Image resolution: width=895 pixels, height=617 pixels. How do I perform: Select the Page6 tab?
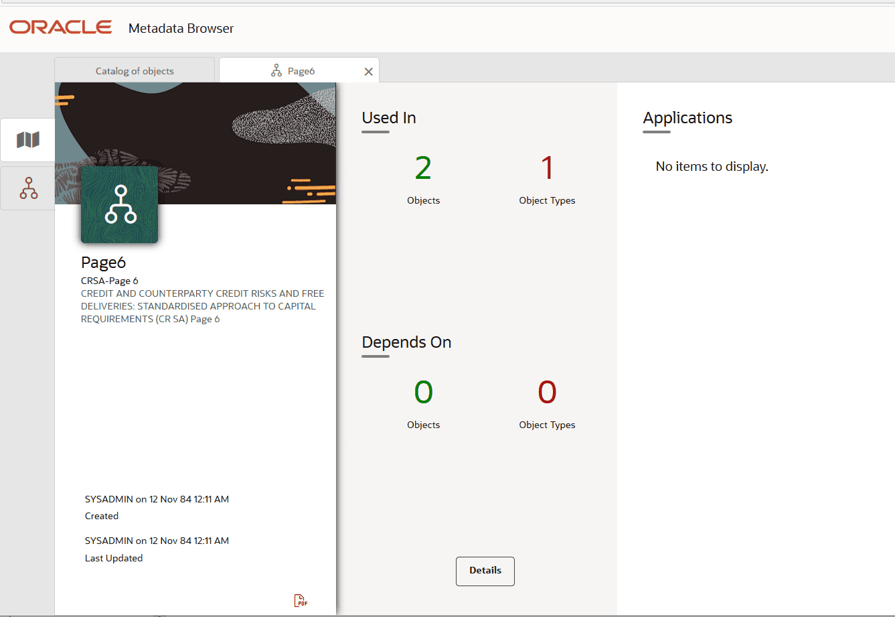[x=301, y=70]
